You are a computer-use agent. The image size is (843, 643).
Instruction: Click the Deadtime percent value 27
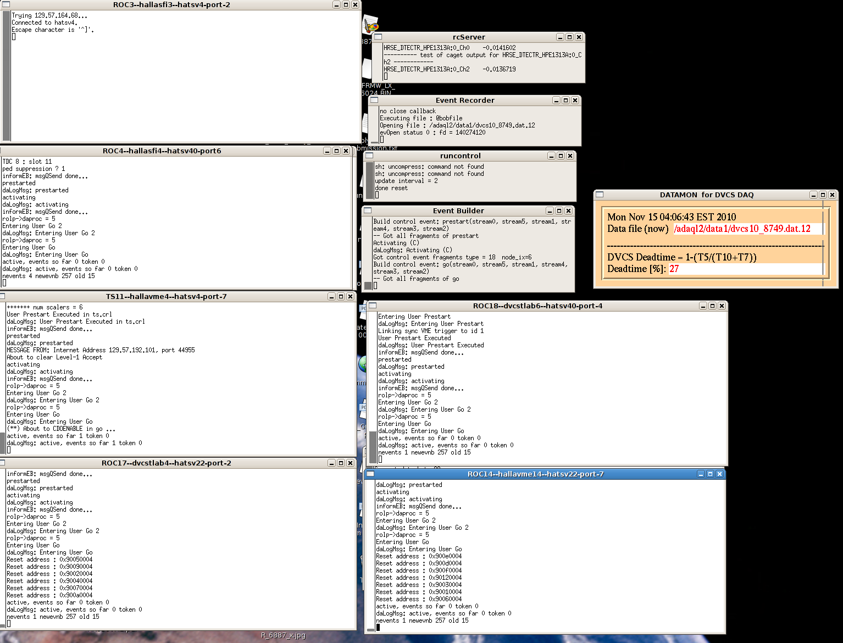tap(674, 269)
